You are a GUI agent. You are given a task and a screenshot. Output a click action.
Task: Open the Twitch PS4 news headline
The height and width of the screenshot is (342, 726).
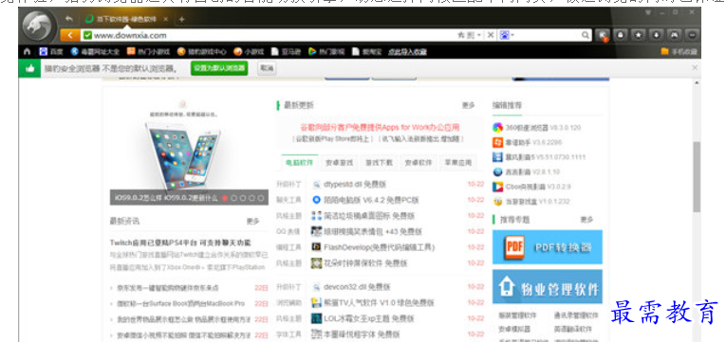[180, 243]
